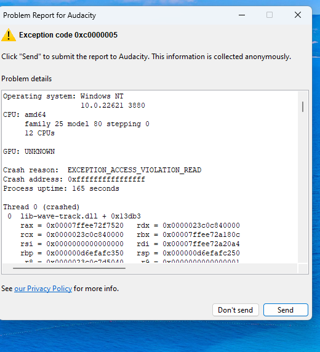Click the rcx register value
Screen dimensions: 320x352
(x=85, y=234)
